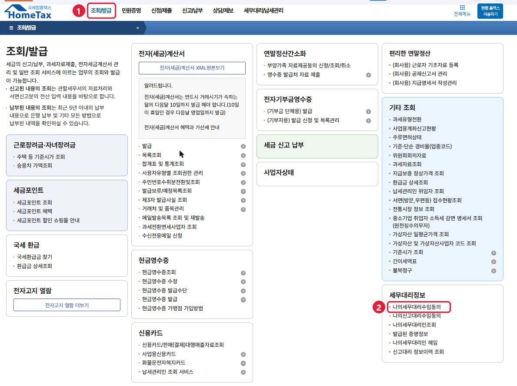Click arrow icon beside (기부금 단체용) 발급
Screen dimensions: 517x386
pyautogui.click(x=368, y=111)
